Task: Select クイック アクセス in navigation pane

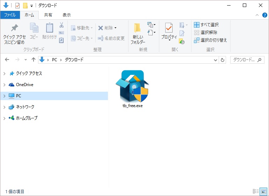Action: 29,73
